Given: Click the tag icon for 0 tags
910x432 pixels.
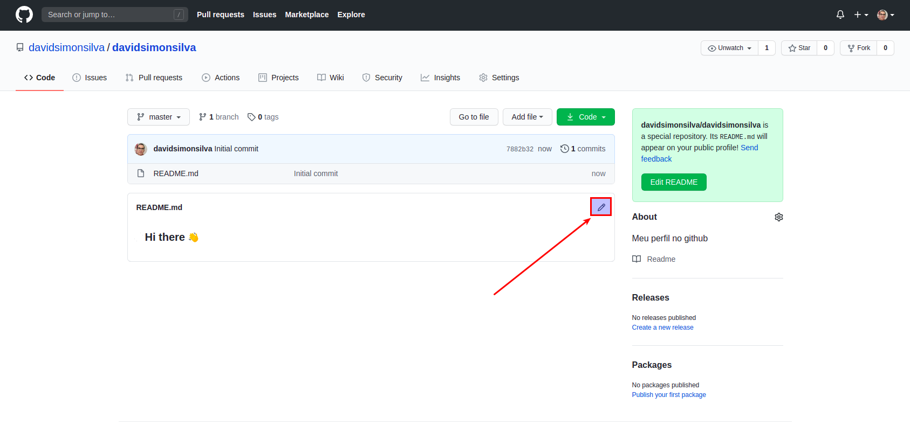Looking at the screenshot, I should coord(251,117).
